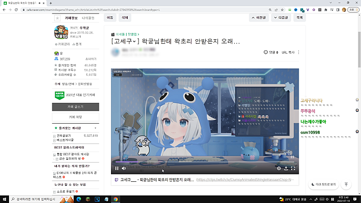The width and height of the screenshot is (361, 203).
Task: Open 카페관리 cafe management
Action: [x=62, y=44]
